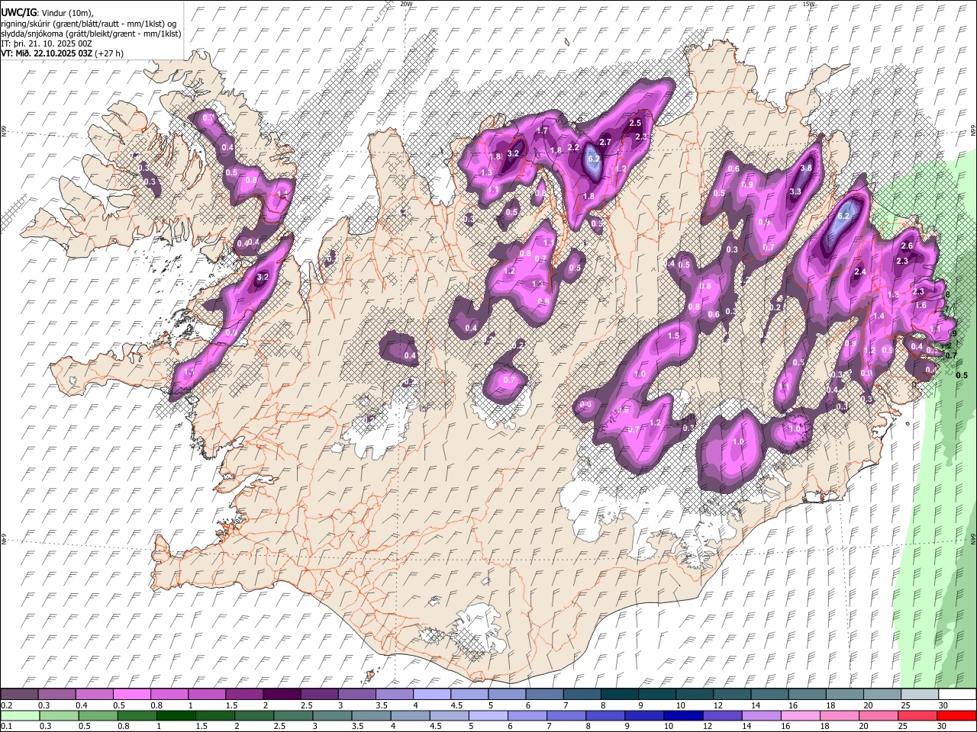977x732 pixels.
Task: Select the light lavender 4–4.5 snow legend swatch
Action: tap(432, 694)
